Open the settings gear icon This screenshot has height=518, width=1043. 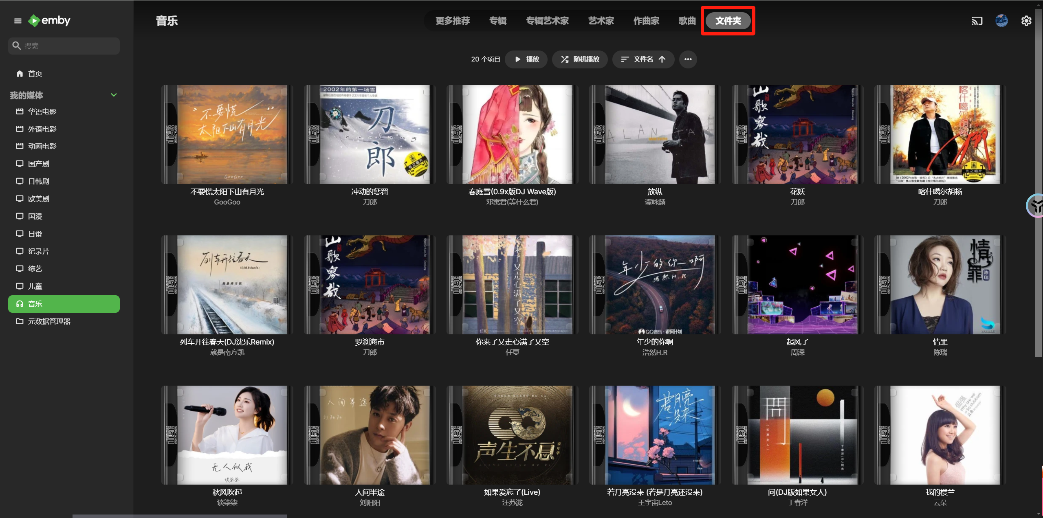click(1026, 21)
